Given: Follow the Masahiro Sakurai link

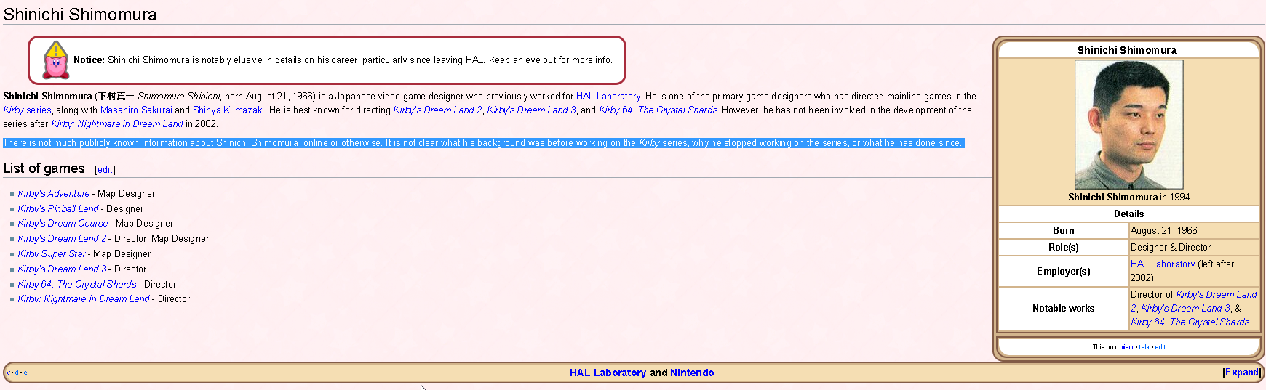Looking at the screenshot, I should 136,110.
